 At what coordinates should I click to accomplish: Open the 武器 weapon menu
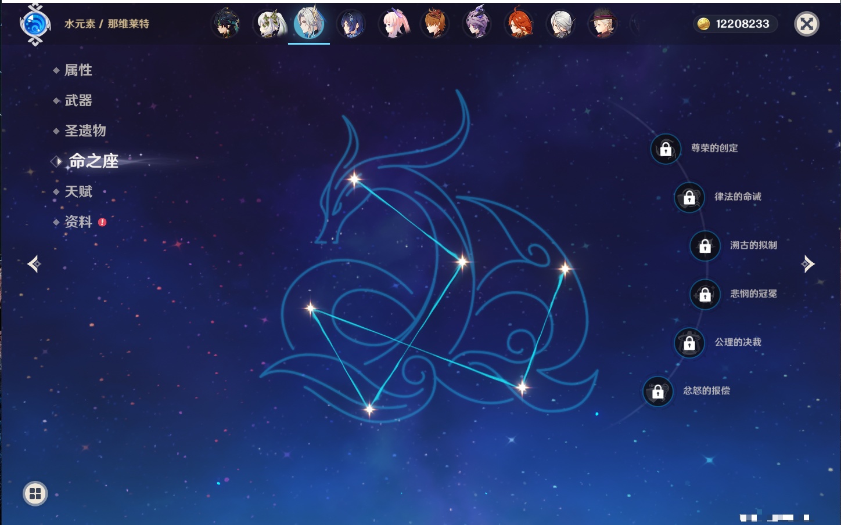pyautogui.click(x=78, y=100)
